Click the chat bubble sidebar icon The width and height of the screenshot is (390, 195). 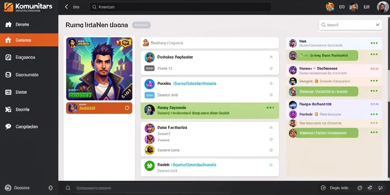pyautogui.click(x=8, y=126)
